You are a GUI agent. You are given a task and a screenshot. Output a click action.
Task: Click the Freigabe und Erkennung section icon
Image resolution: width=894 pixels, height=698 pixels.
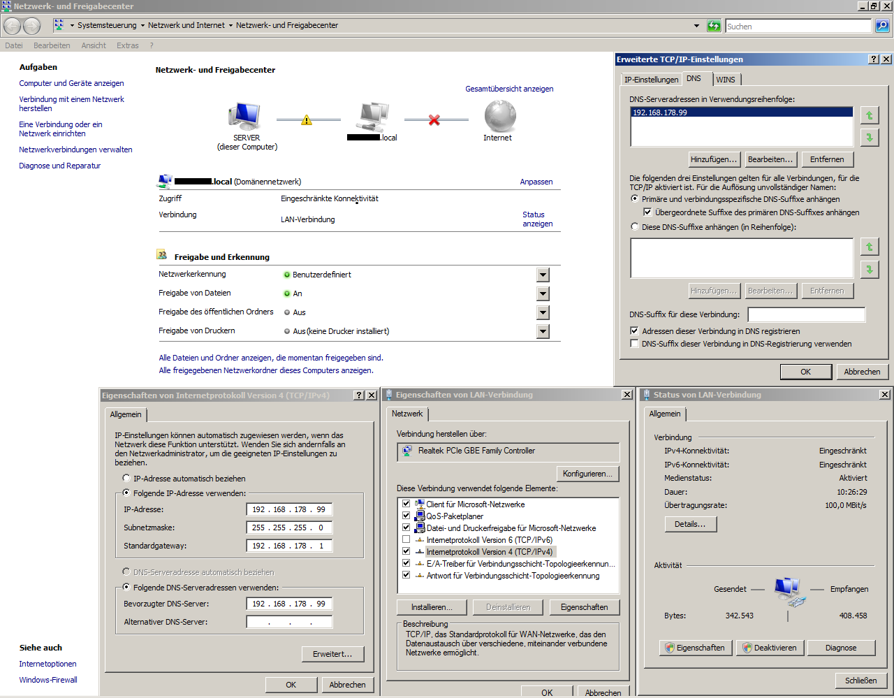(162, 255)
